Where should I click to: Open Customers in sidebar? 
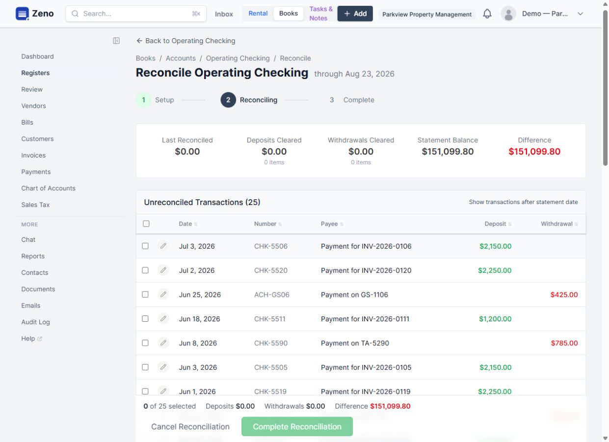tap(37, 139)
